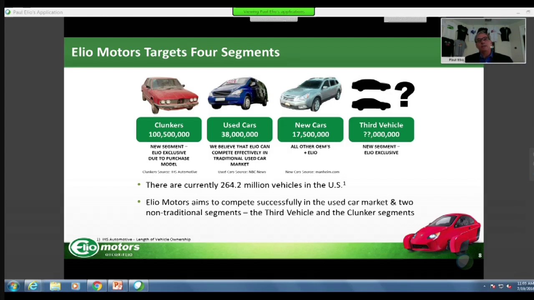The image size is (534, 300).
Task: Launch Internet Explorer from the taskbar
Action: 33,286
